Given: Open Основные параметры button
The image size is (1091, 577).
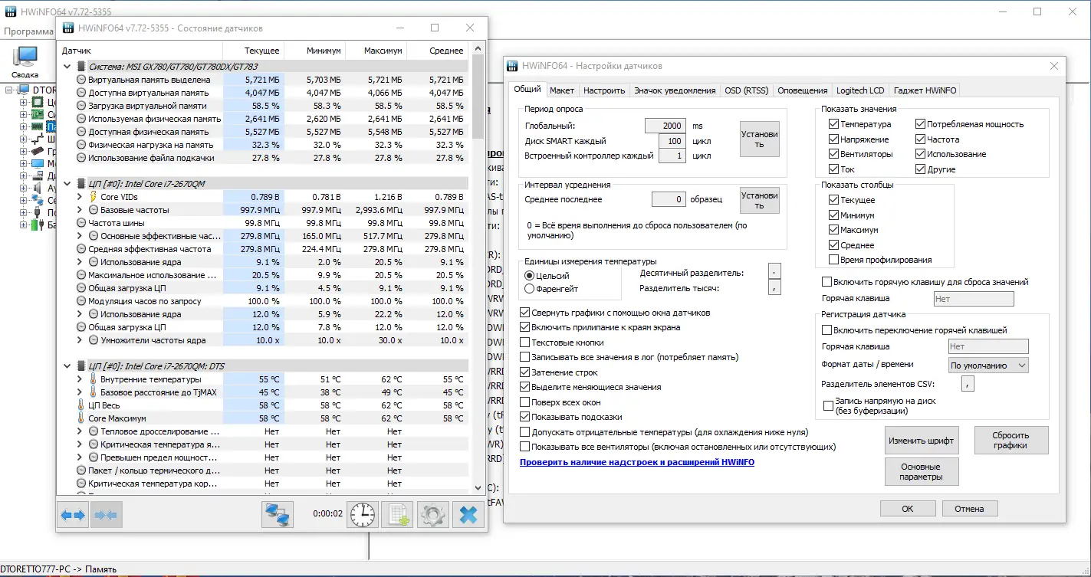Looking at the screenshot, I should click(x=921, y=471).
